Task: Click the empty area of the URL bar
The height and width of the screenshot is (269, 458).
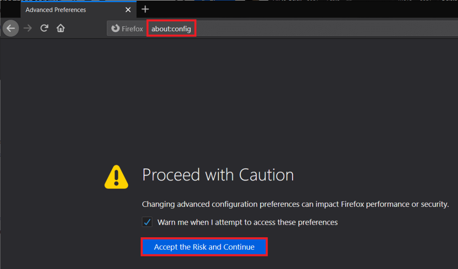Action: 322,29
